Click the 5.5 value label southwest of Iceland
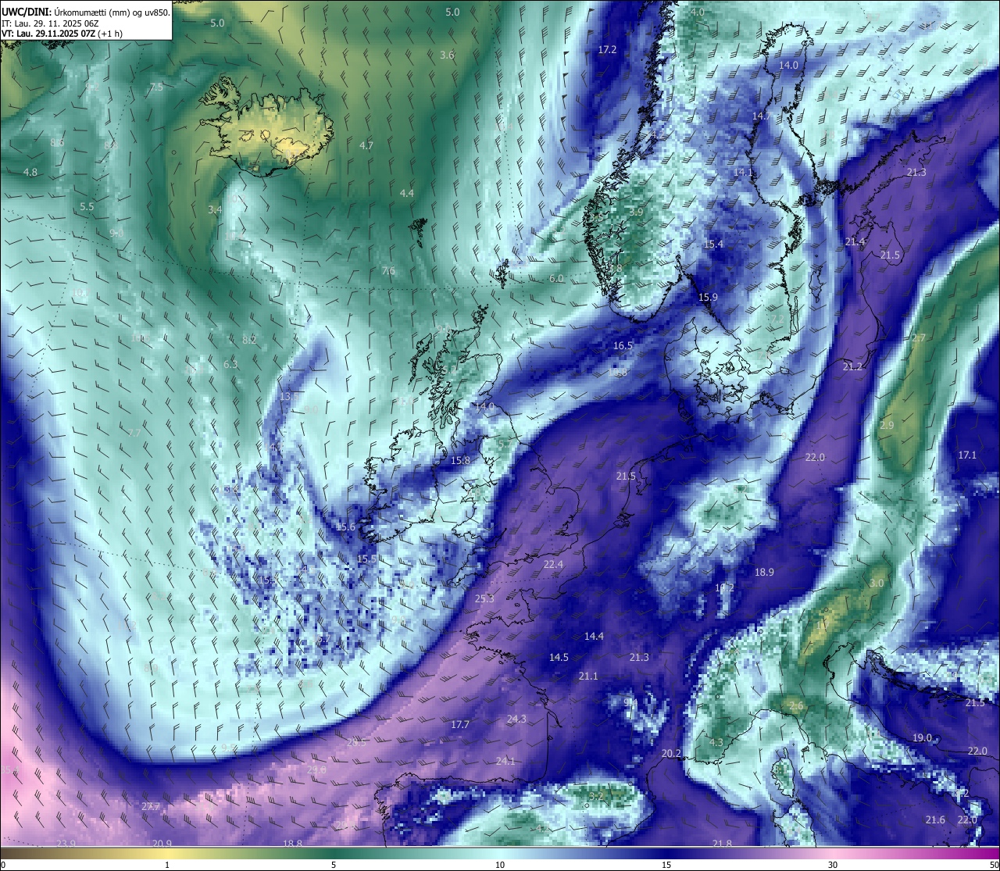The height and width of the screenshot is (871, 1000). pos(87,207)
